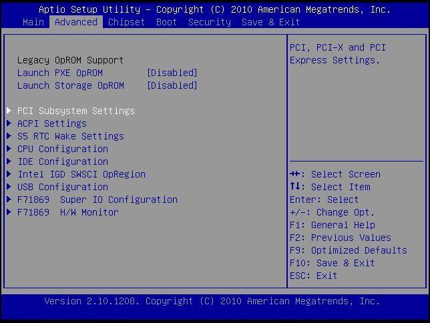Expand Intel IGD SWSCI OpRegion submenu
Image resolution: width=430 pixels, height=323 pixels.
[81, 174]
